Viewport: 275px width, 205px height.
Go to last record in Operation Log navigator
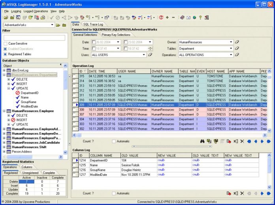(269, 141)
